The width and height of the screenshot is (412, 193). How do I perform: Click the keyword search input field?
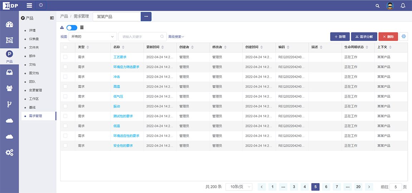click(143, 37)
